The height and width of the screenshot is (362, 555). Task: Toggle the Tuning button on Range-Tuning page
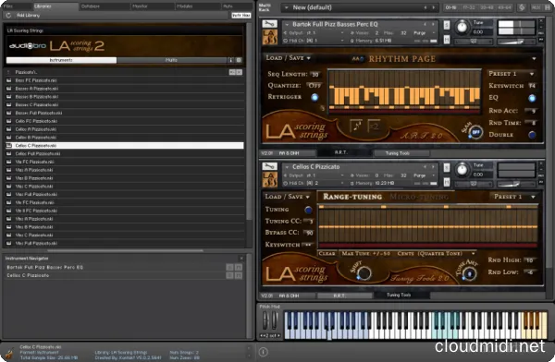pos(308,210)
